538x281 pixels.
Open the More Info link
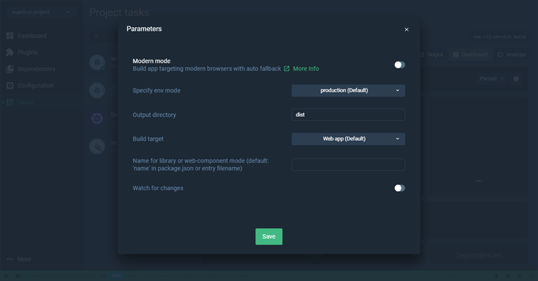point(306,69)
